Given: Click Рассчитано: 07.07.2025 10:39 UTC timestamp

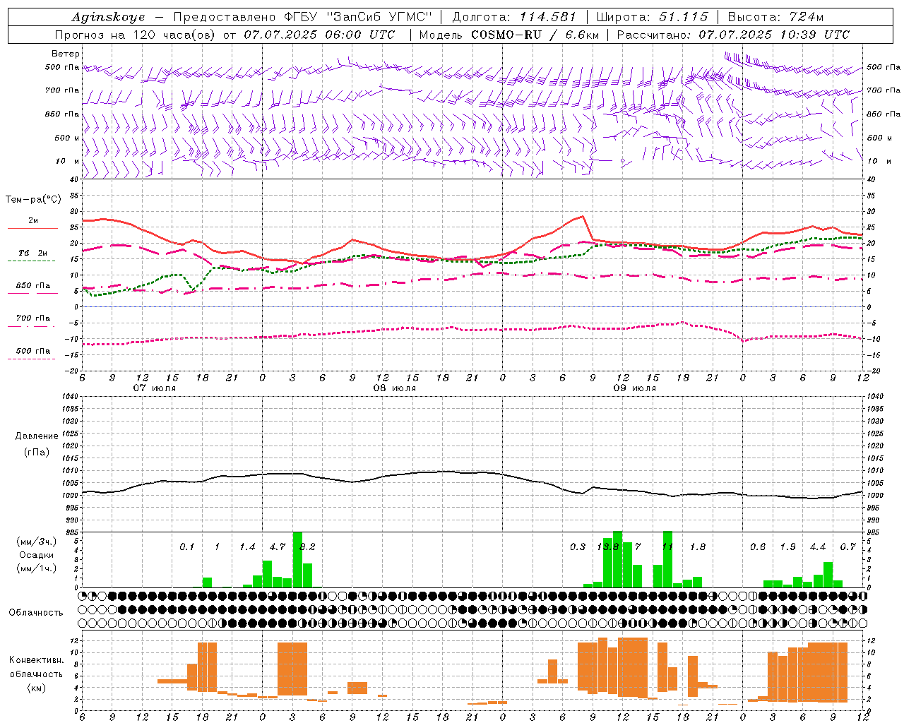Looking at the screenshot, I should coord(733,35).
